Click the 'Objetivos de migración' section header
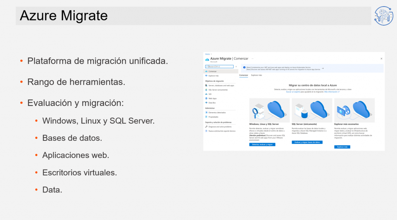The height and width of the screenshot is (220, 397). (x=214, y=81)
